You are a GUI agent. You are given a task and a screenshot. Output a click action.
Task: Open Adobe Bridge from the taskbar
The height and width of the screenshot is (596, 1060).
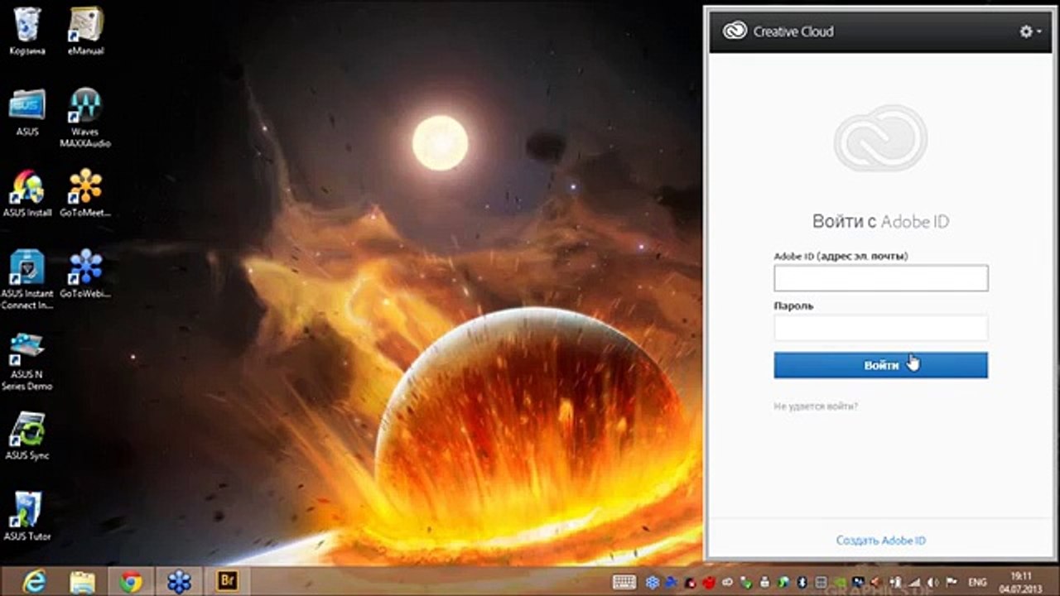click(x=227, y=582)
